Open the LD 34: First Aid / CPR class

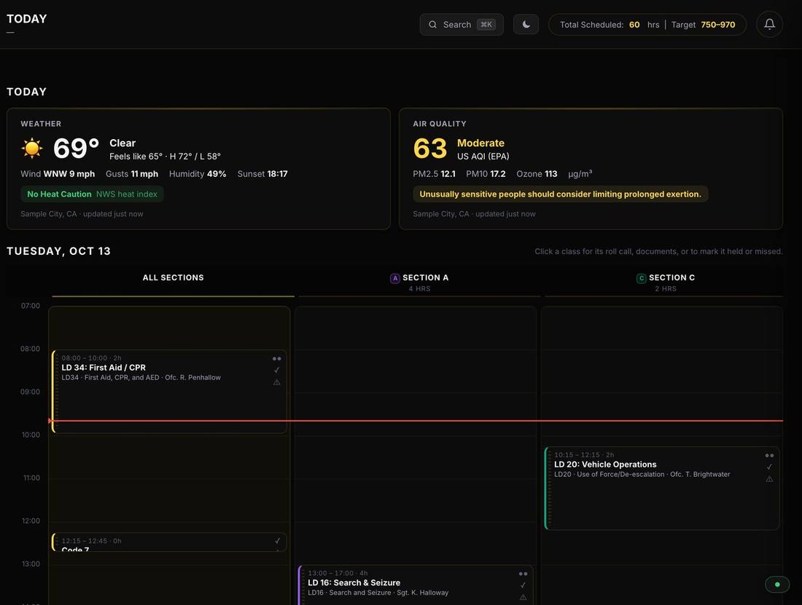click(x=169, y=392)
